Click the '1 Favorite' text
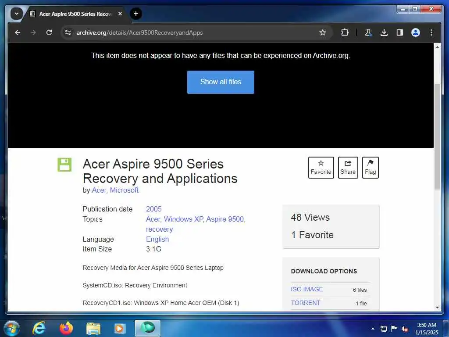Image resolution: width=449 pixels, height=337 pixels. pyautogui.click(x=312, y=235)
